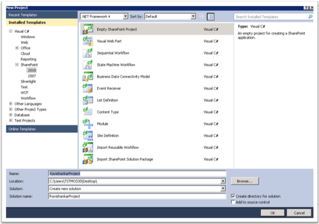The width and height of the screenshot is (319, 224).
Task: Select Import SharePoint Solution Package icon
Action: pyautogui.click(x=88, y=159)
